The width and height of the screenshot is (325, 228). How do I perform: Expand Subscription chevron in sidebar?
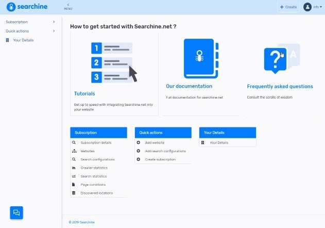click(x=54, y=22)
